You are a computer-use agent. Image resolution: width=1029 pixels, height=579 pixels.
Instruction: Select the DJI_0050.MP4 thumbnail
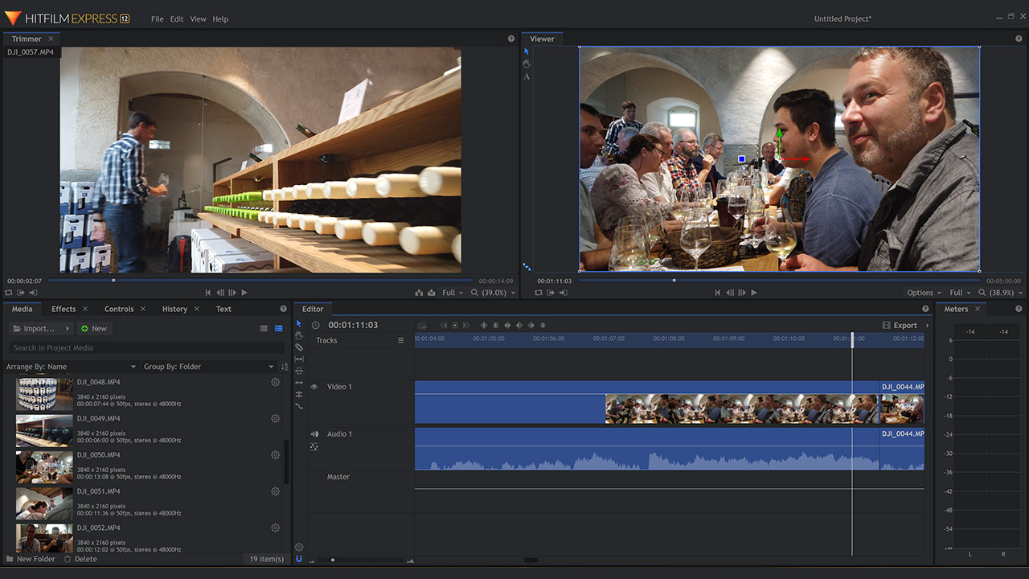44,466
